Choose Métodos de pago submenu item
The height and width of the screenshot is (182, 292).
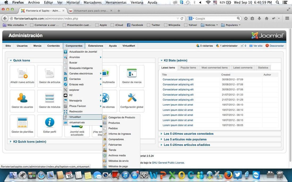pyautogui.click(x=121, y=166)
